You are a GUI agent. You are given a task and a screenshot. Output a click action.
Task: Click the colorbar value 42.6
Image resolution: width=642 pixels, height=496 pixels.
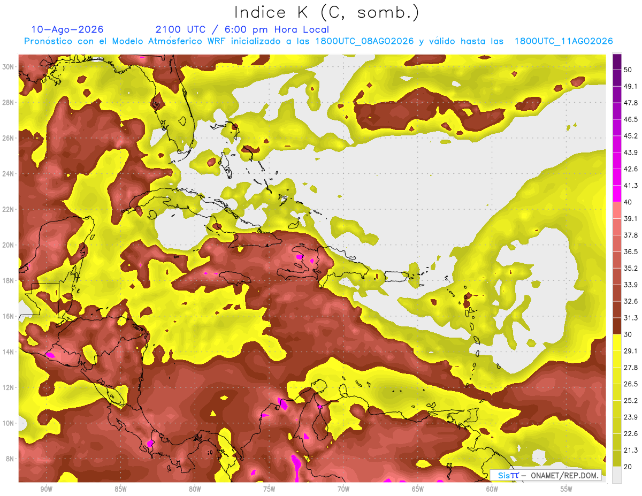tap(630, 169)
